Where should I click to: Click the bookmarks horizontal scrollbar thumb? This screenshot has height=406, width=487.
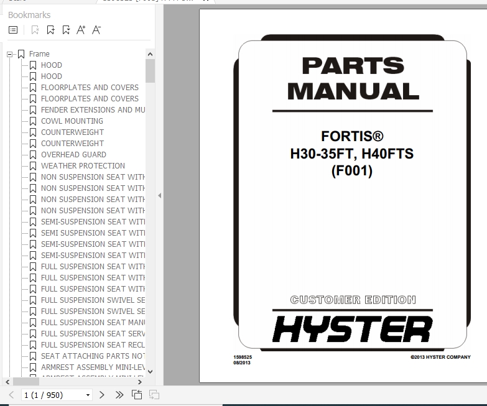pyautogui.click(x=26, y=382)
